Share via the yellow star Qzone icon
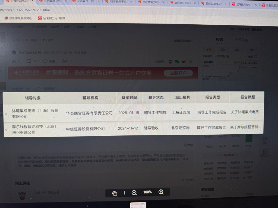The height and width of the screenshot is (208, 278). pyautogui.click(x=190, y=62)
